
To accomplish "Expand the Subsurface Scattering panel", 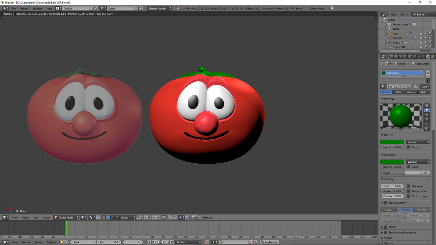I will click(382, 232).
